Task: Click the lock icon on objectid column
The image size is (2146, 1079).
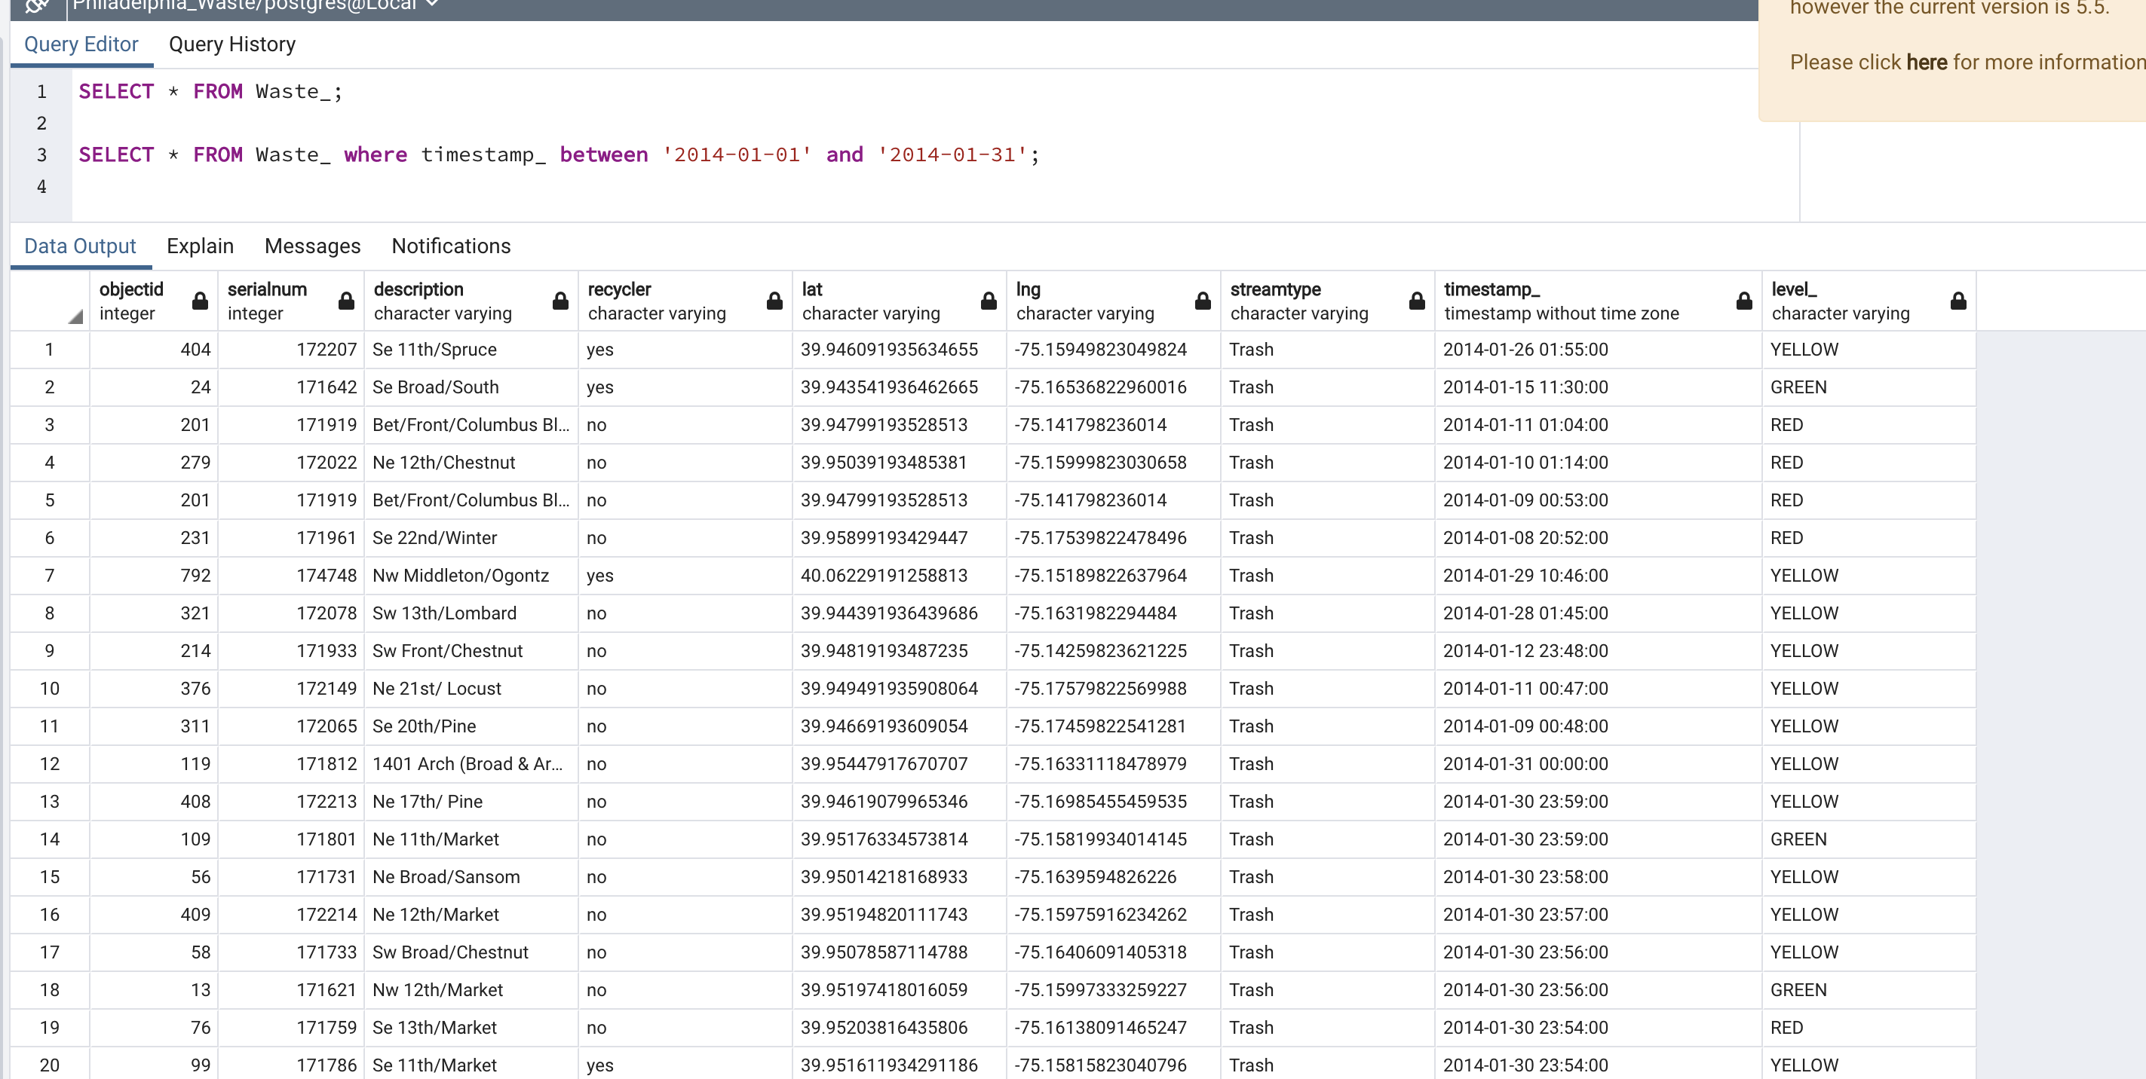Action: click(x=199, y=301)
